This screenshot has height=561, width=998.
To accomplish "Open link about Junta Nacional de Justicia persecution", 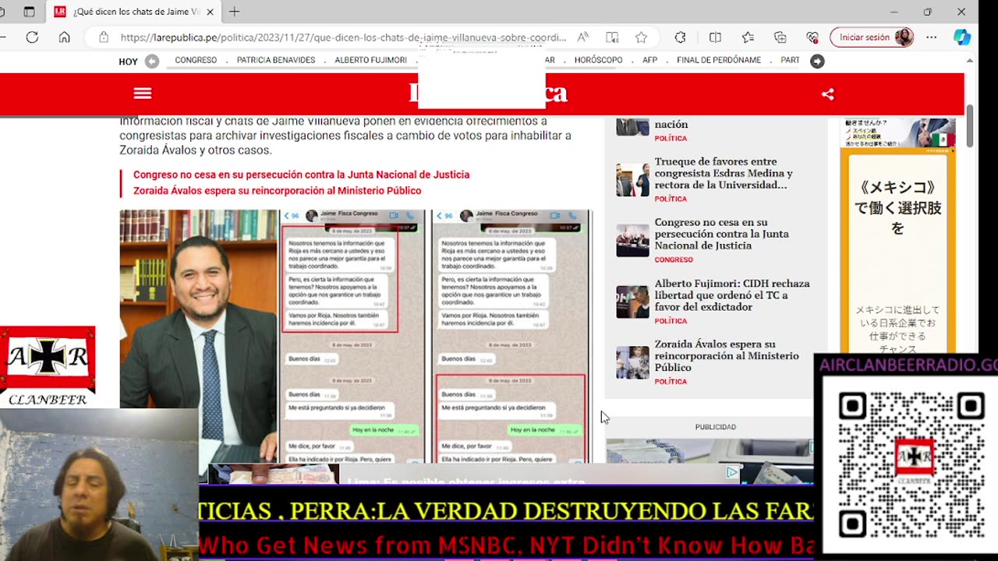I will click(x=301, y=175).
